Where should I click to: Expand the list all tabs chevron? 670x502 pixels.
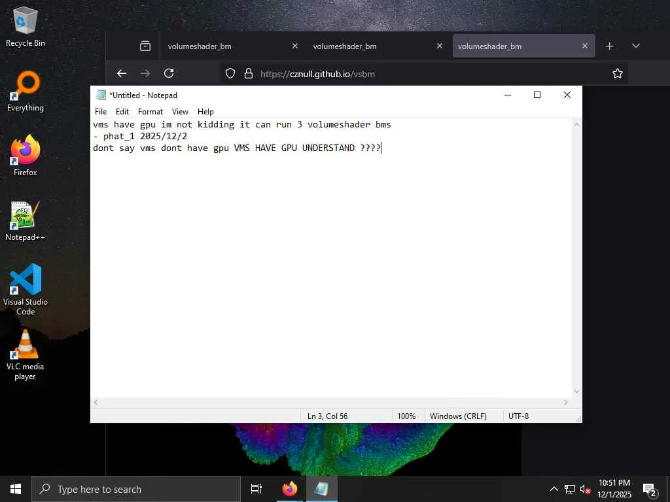pyautogui.click(x=636, y=46)
